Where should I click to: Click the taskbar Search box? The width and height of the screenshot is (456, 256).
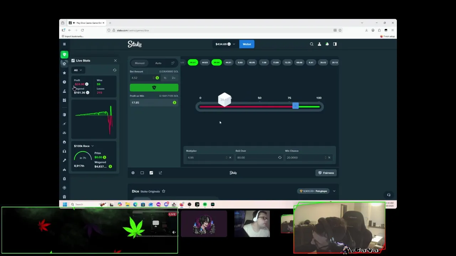coord(88,204)
